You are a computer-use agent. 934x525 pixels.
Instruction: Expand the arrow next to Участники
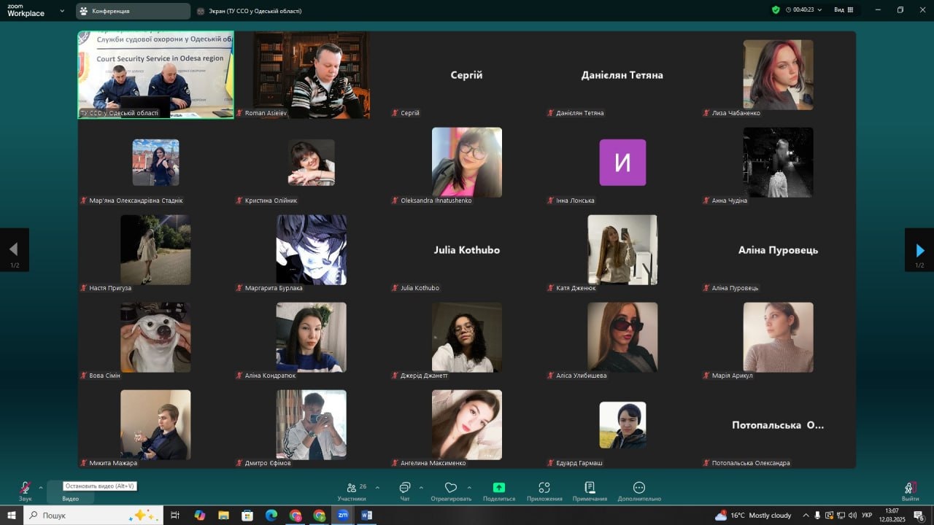(377, 487)
